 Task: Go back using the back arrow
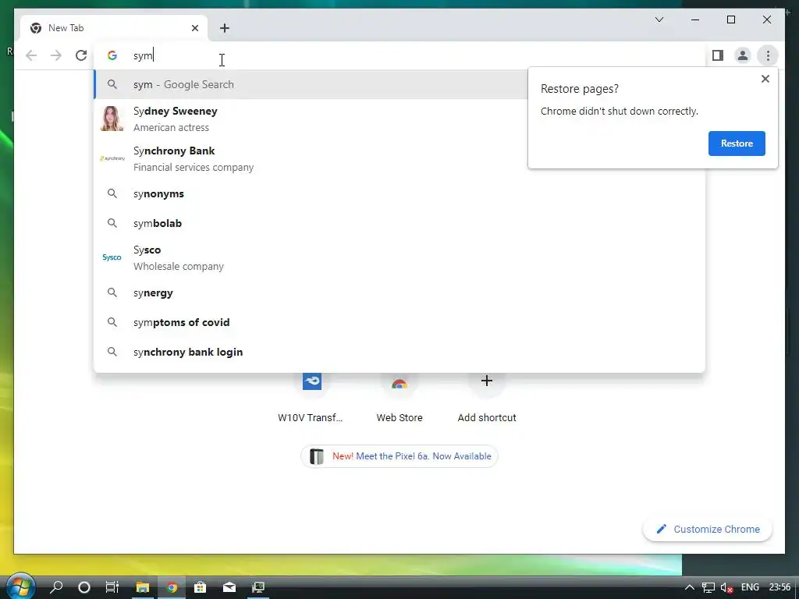31,55
